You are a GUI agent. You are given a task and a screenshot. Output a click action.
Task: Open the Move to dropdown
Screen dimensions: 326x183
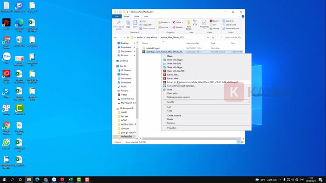[x=164, y=22]
